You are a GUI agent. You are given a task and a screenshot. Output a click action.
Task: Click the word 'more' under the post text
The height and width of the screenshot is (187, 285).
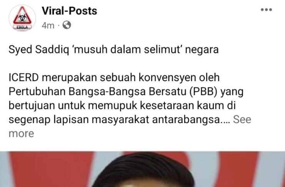tap(21, 134)
